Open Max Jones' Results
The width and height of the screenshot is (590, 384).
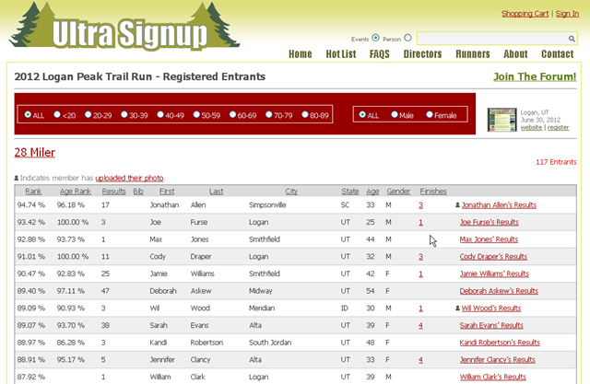[x=489, y=239]
